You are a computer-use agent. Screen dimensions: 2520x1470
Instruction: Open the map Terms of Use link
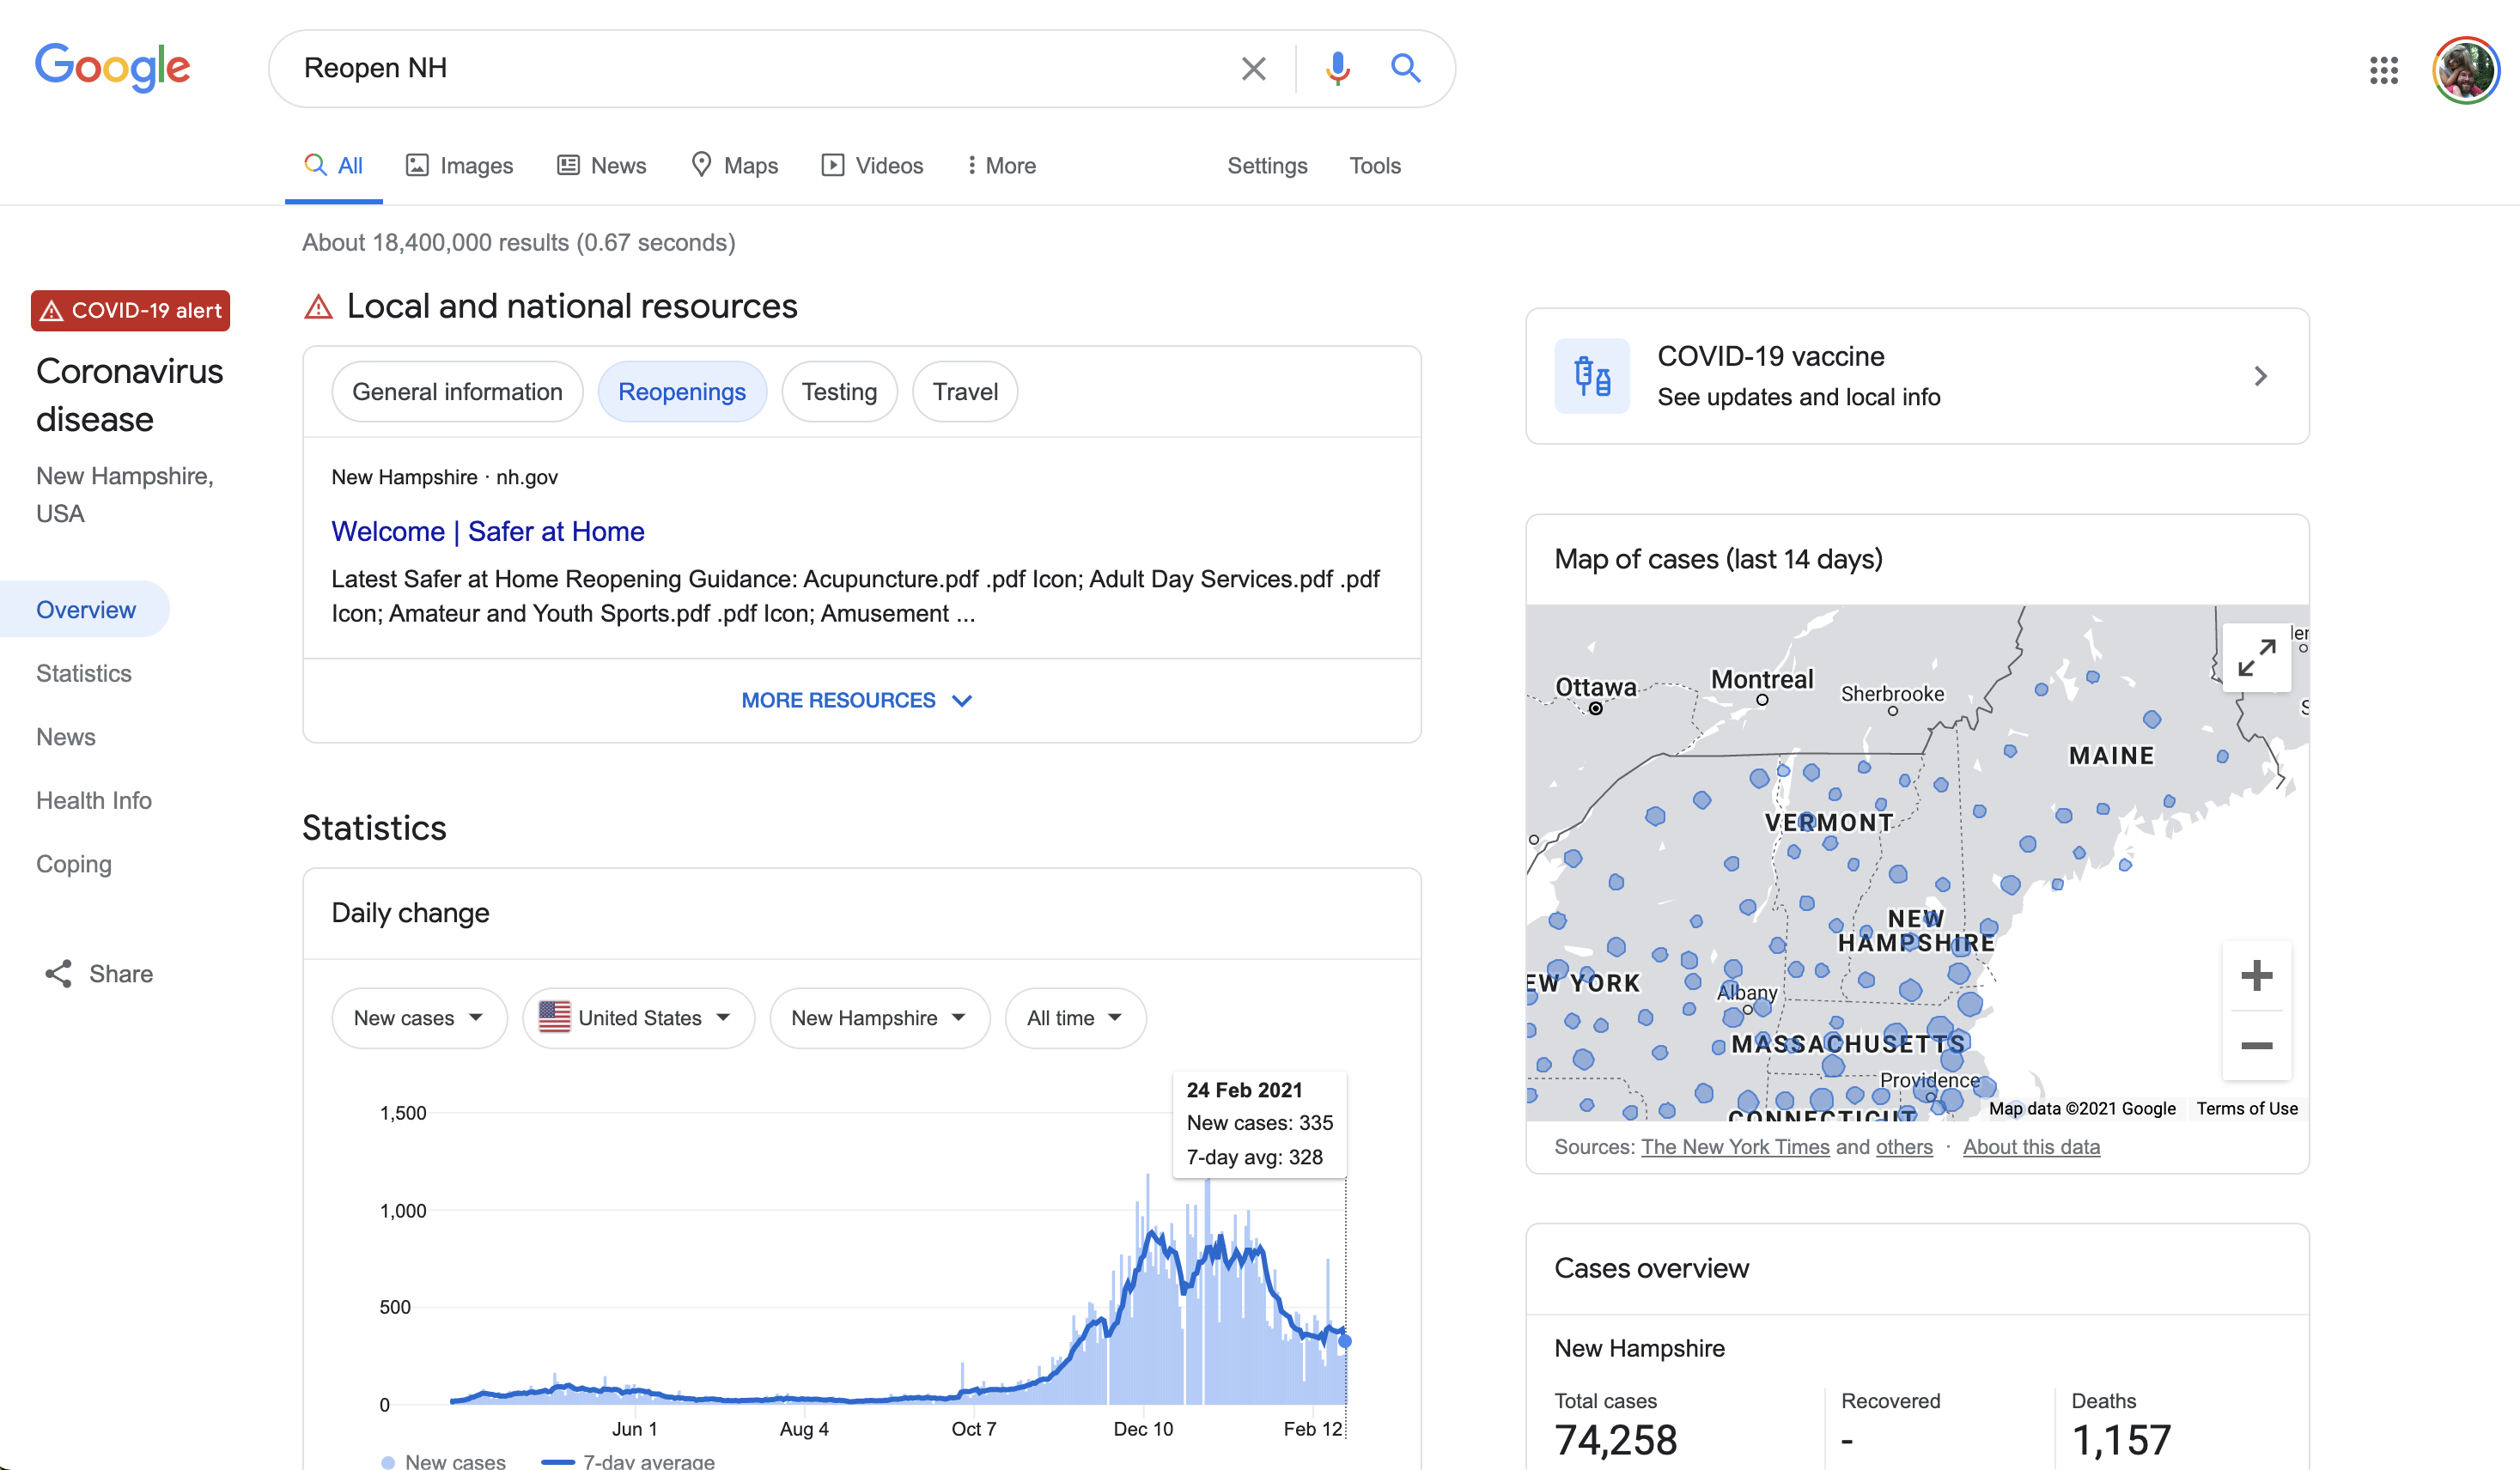pos(2247,1108)
